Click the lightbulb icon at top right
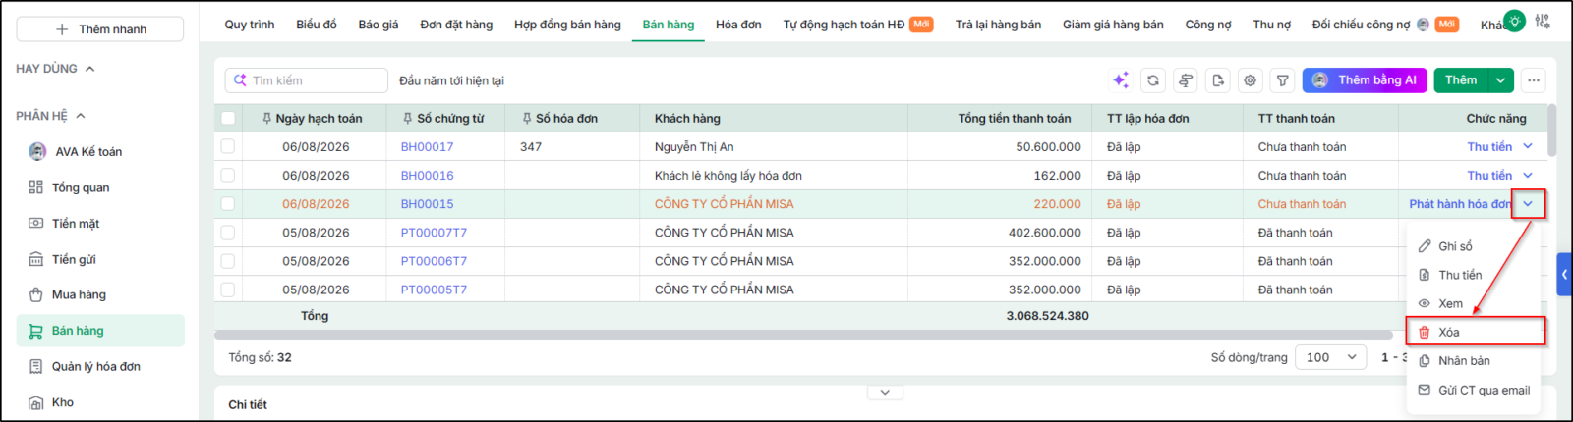Image resolution: width=1573 pixels, height=422 pixels. pos(1515,21)
